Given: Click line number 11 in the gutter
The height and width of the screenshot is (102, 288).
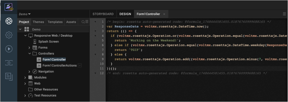Looking at the screenshot, I should [x=102, y=68].
